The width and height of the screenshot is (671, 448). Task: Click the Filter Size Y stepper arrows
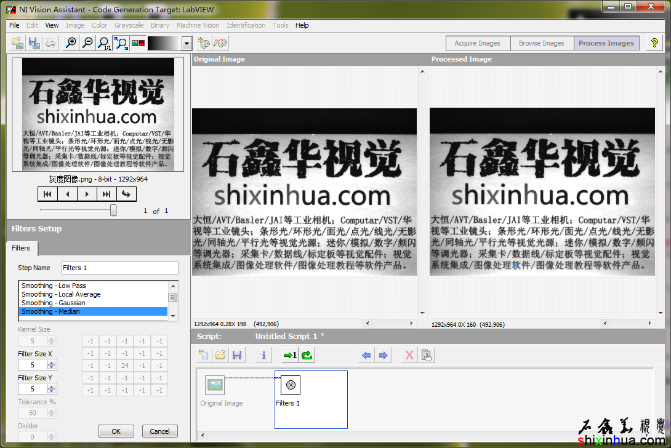pyautogui.click(x=52, y=389)
